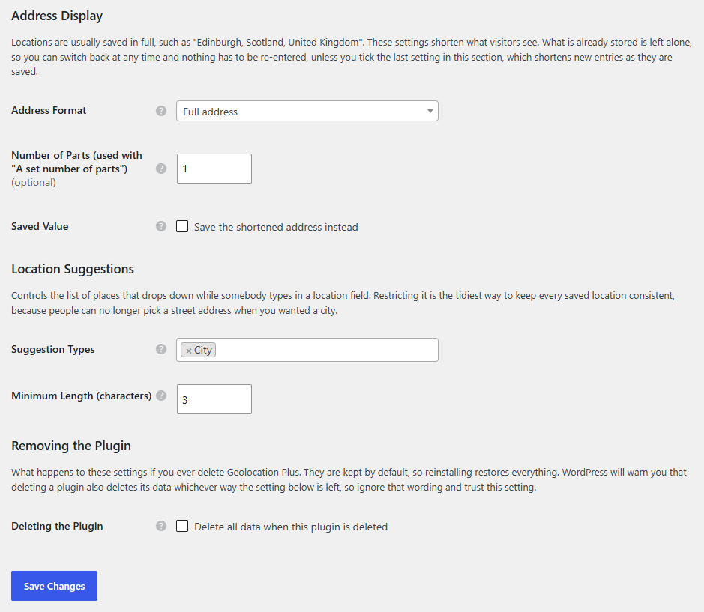Click the Suggestion Types multi-select box
This screenshot has width=704, height=612.
[x=307, y=350]
